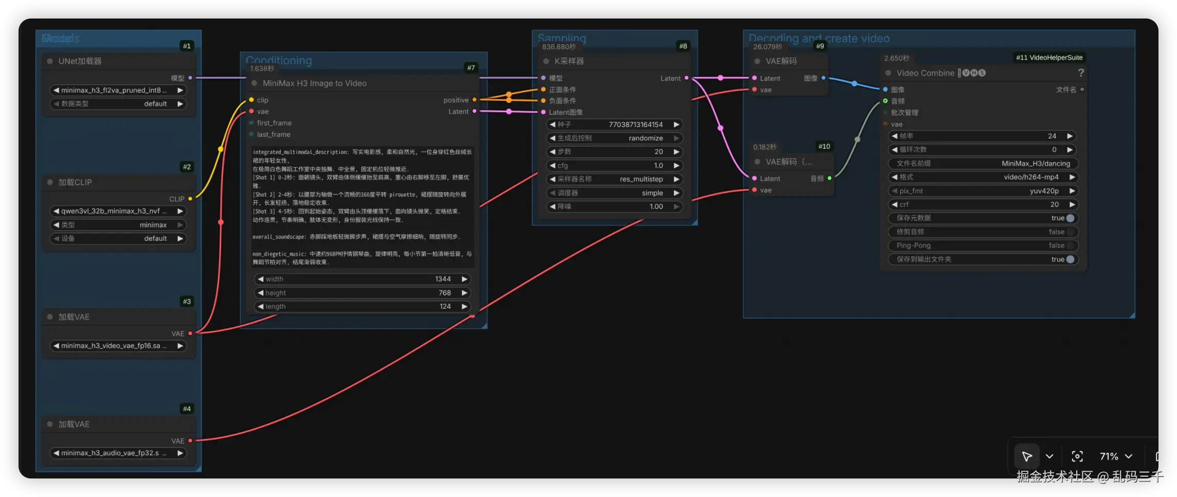Collapse the UNet加载器 node via its title dot
Viewport: 1177px width, 497px height.
click(50, 61)
